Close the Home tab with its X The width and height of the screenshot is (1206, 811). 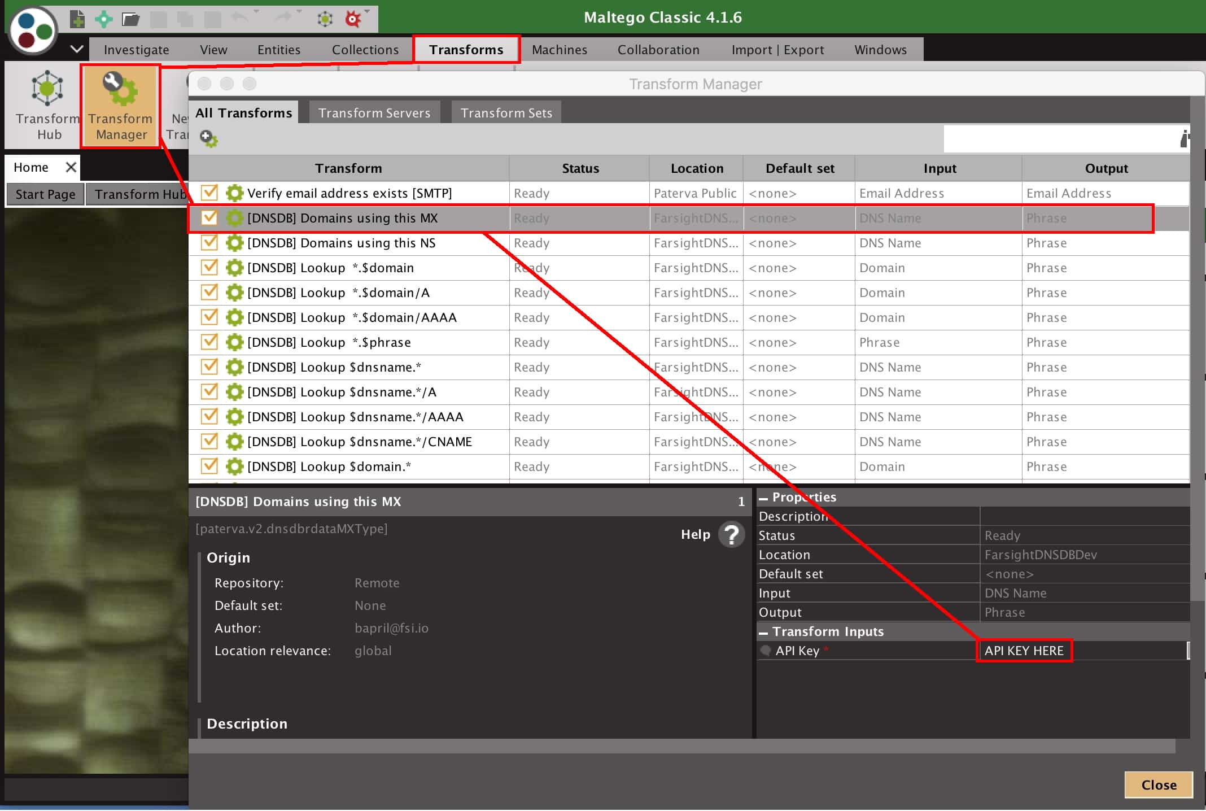71,167
